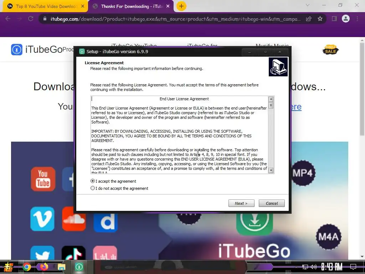
Task: Click the 8:43 AM taskbar clock
Action: [332, 267]
